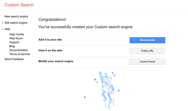Viewport: 188px width, 111px height.
Task: Click the Custom Search logo title
Action: point(19,5)
